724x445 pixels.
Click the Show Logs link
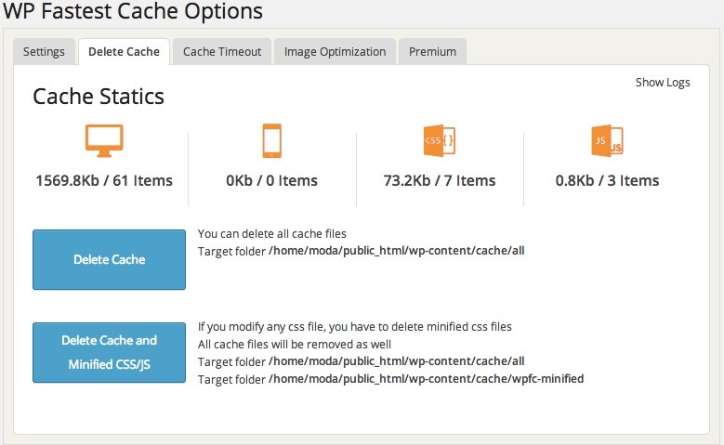[x=663, y=83]
